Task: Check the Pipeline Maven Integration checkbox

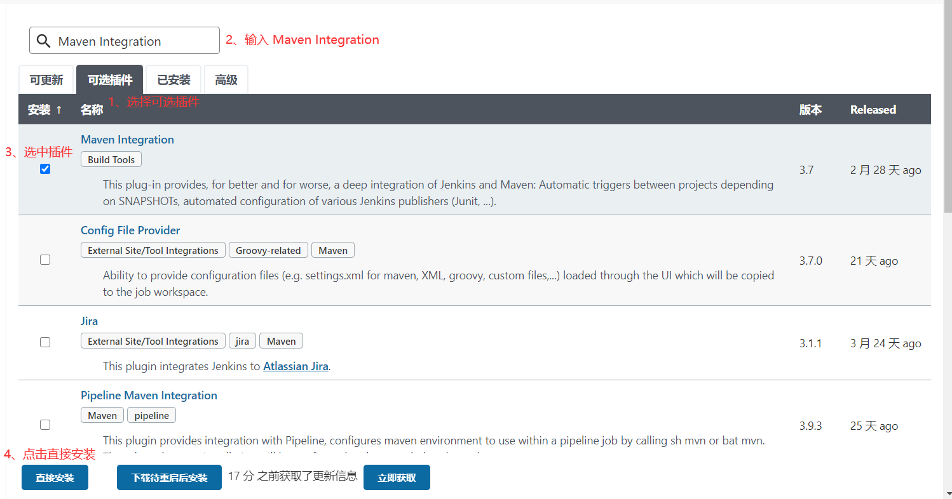Action: pyautogui.click(x=45, y=424)
